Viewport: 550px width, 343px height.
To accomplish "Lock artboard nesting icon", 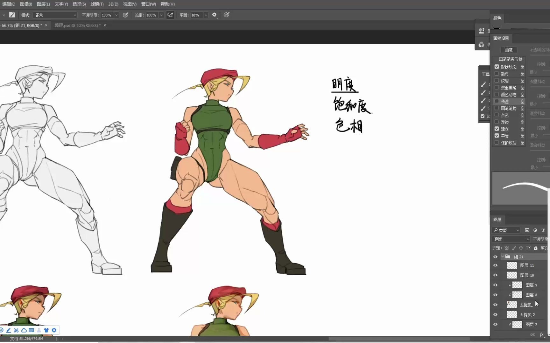I will click(528, 248).
